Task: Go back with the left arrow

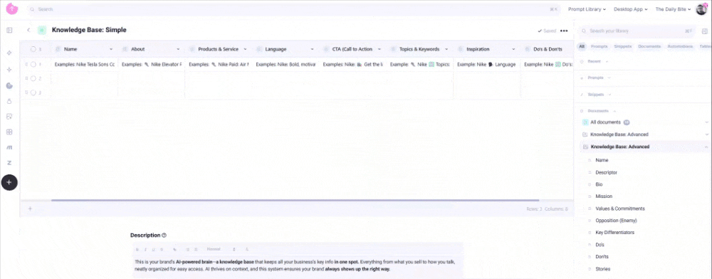Action: point(28,31)
